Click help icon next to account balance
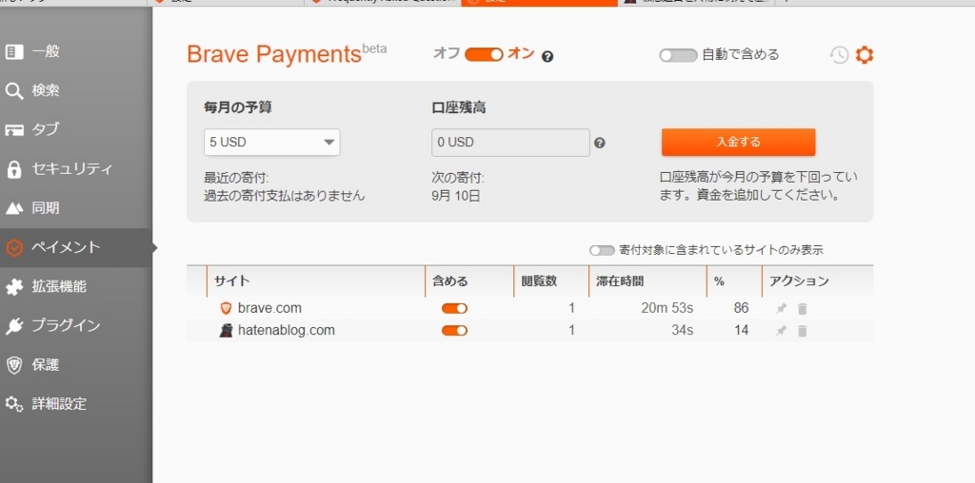The height and width of the screenshot is (483, 975). pos(600,143)
